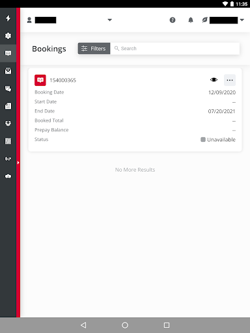
Task: Open the envelope icon in sidebar
Action: [8, 71]
